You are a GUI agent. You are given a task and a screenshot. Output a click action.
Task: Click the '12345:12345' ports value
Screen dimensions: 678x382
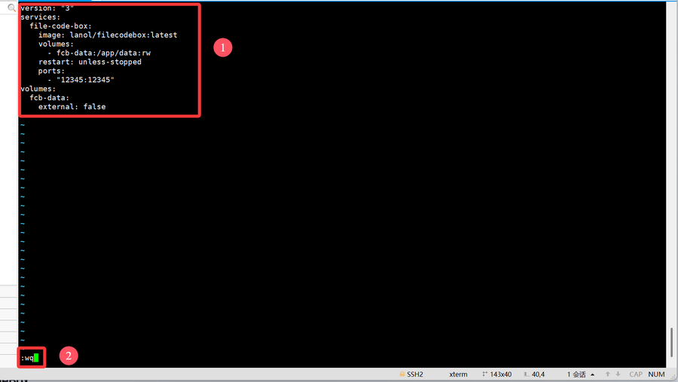pyautogui.click(x=85, y=80)
